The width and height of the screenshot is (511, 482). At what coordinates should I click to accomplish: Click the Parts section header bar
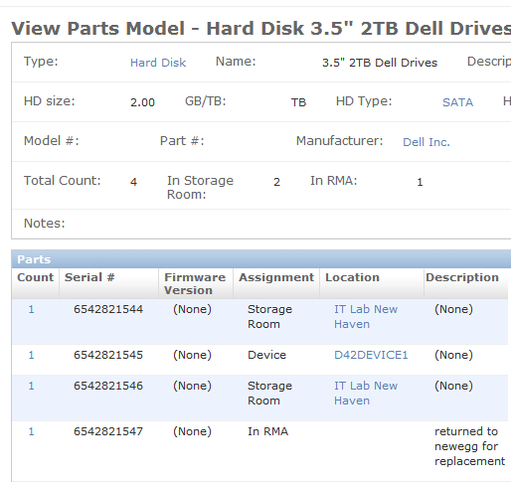click(261, 259)
